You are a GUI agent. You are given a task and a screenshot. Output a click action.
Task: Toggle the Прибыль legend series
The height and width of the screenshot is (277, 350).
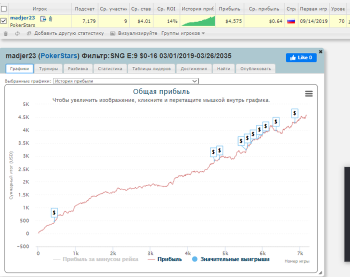[x=164, y=259]
